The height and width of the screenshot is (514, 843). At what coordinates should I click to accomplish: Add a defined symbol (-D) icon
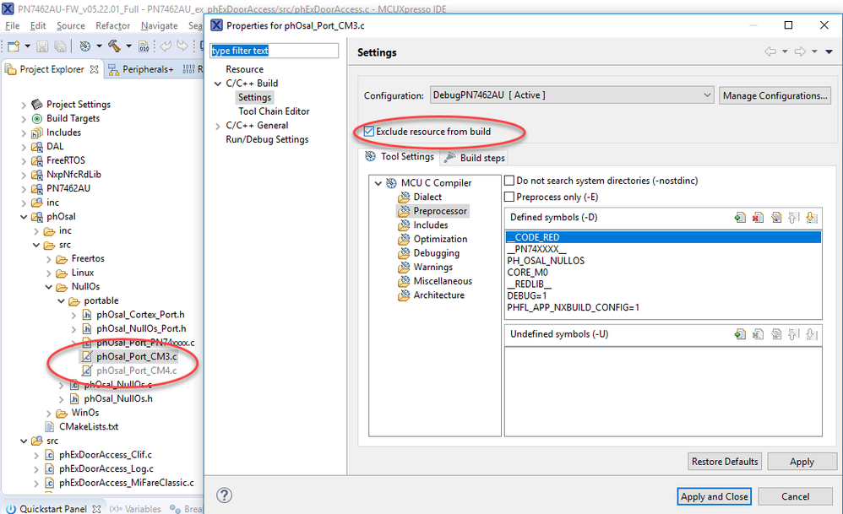pos(740,218)
